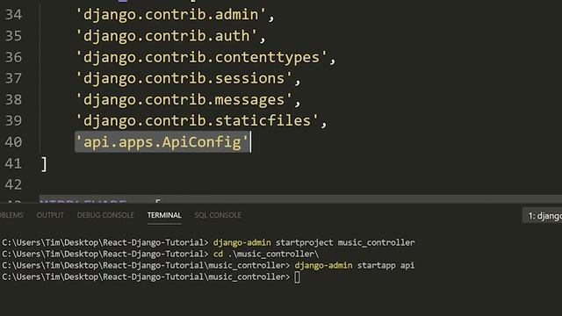Open the SQL CONSOLE tab
The width and height of the screenshot is (562, 316).
(x=218, y=215)
